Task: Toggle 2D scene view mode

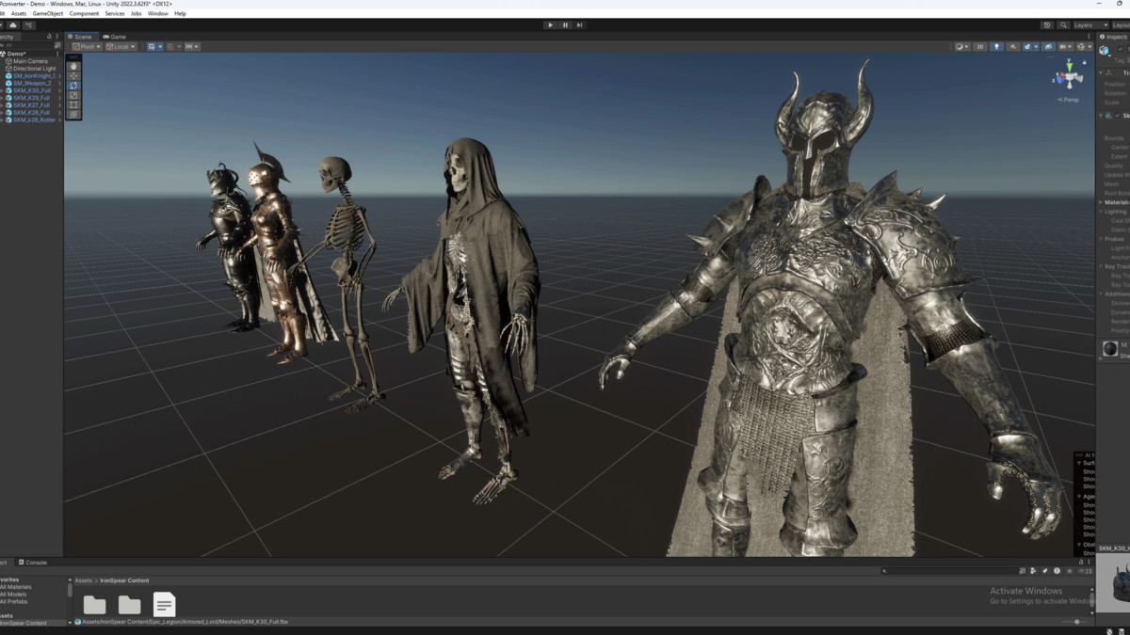Action: click(980, 46)
